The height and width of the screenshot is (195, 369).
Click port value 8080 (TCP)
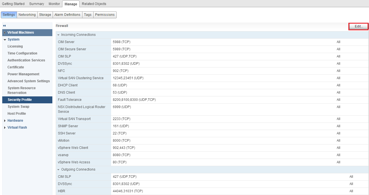pyautogui.click(x=121, y=155)
